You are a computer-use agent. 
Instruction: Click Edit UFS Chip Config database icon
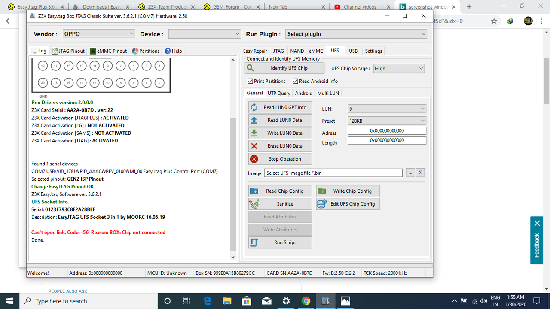pos(321,204)
